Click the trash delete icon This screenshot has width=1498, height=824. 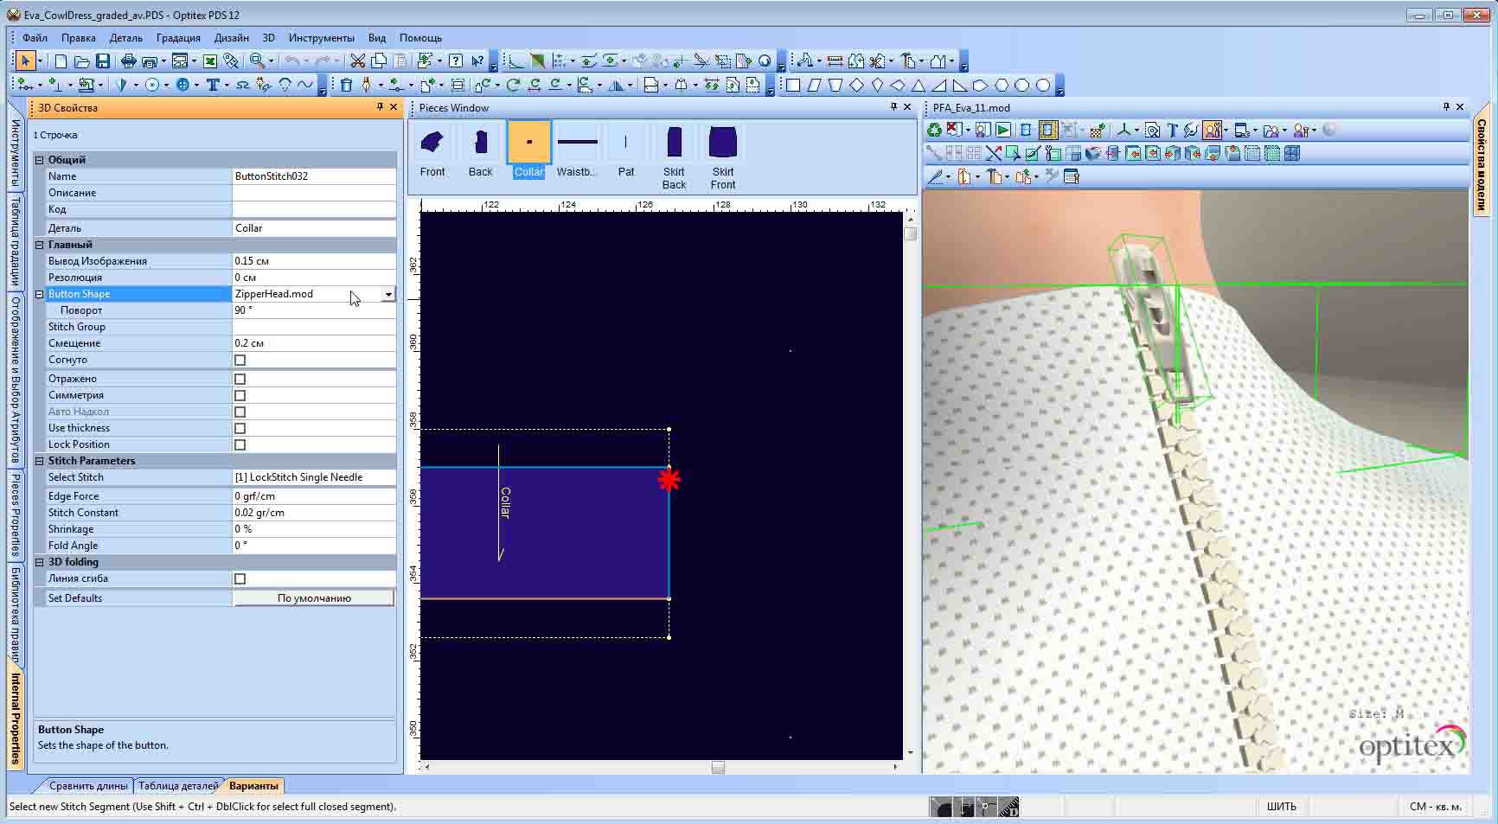tap(346, 85)
